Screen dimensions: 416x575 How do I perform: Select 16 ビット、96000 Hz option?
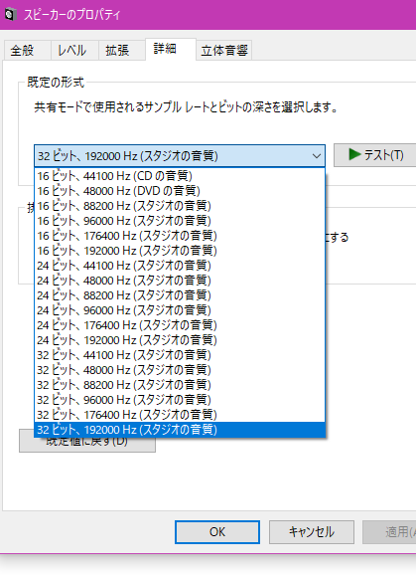pyautogui.click(x=180, y=221)
